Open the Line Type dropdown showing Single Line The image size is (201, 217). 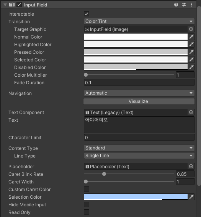(x=139, y=156)
